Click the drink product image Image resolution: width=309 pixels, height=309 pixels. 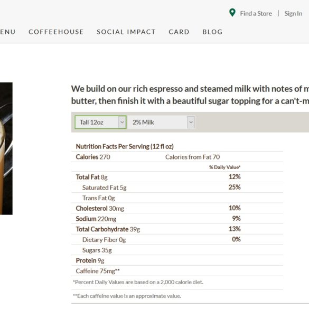pos(6,148)
